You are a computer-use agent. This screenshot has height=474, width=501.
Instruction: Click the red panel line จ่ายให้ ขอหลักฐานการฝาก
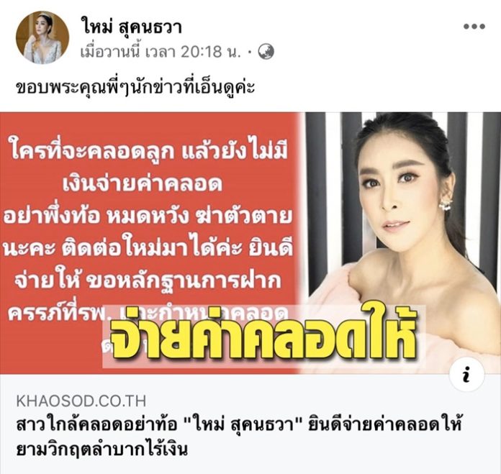click(x=148, y=281)
